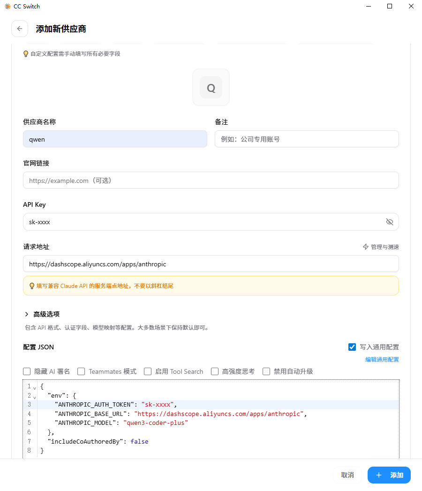Focus the 供应商名称 field containing qwen
Image resolution: width=422 pixels, height=491 pixels.
coord(115,139)
